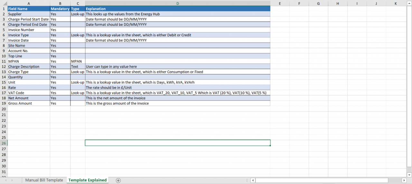Click the VAT Code explanation cell
Viewport: 412px width, 184px height.
177,93
